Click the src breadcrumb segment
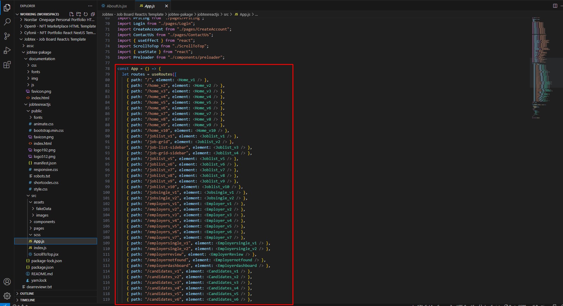Image resolution: width=563 pixels, height=306 pixels. (x=226, y=14)
